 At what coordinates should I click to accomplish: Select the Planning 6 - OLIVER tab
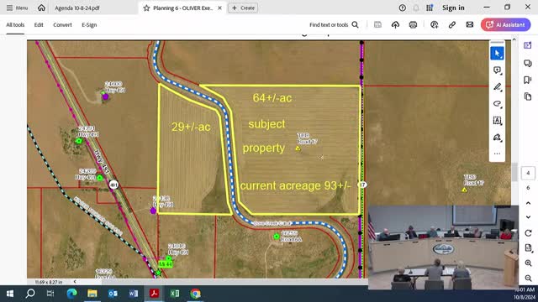pyautogui.click(x=183, y=8)
